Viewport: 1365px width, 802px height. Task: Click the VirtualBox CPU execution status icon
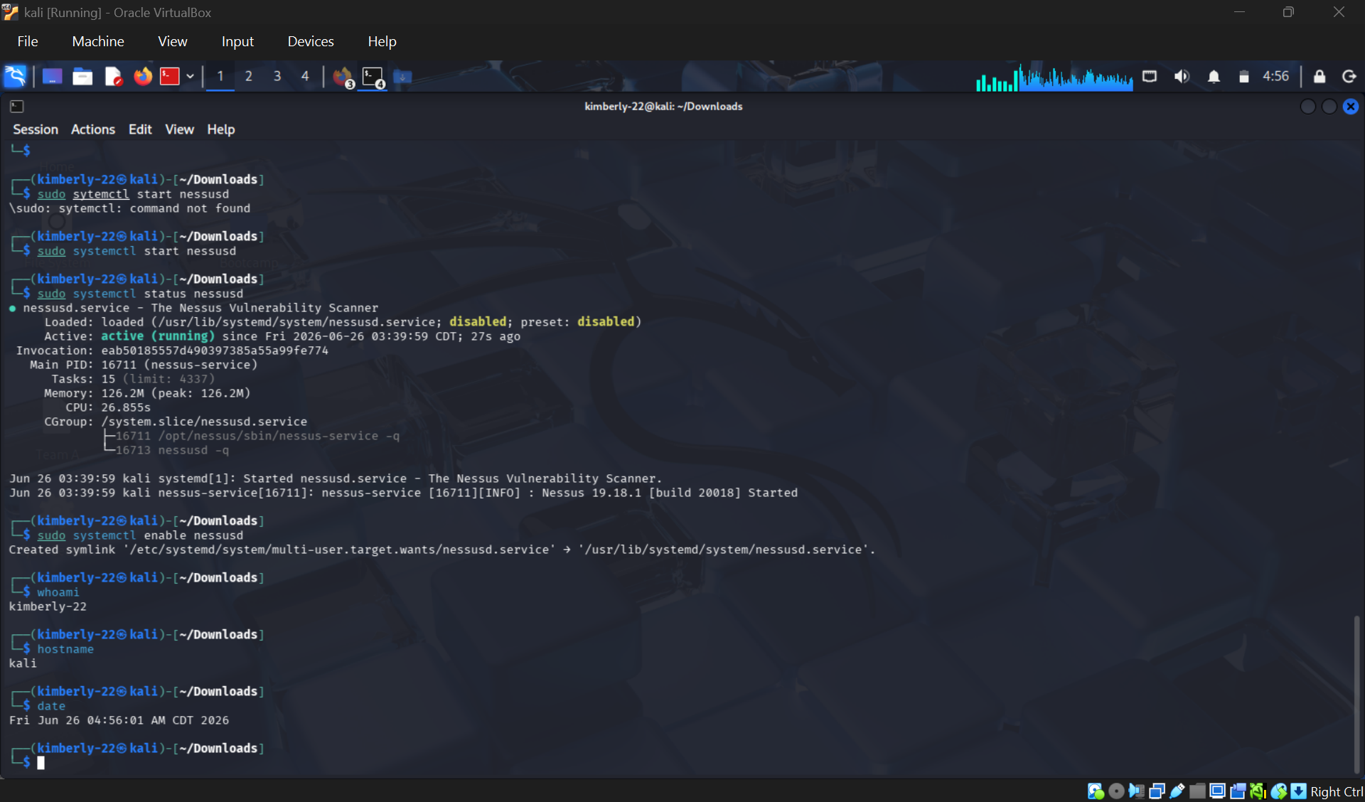[1258, 791]
